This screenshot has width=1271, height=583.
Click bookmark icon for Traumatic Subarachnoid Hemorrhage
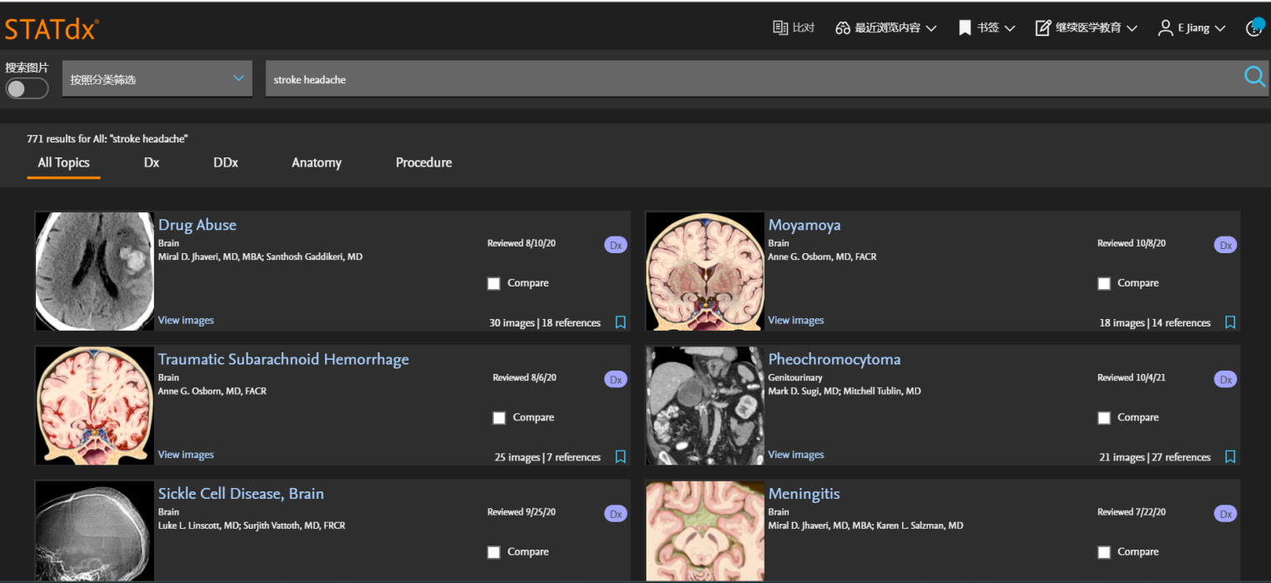[x=620, y=456]
